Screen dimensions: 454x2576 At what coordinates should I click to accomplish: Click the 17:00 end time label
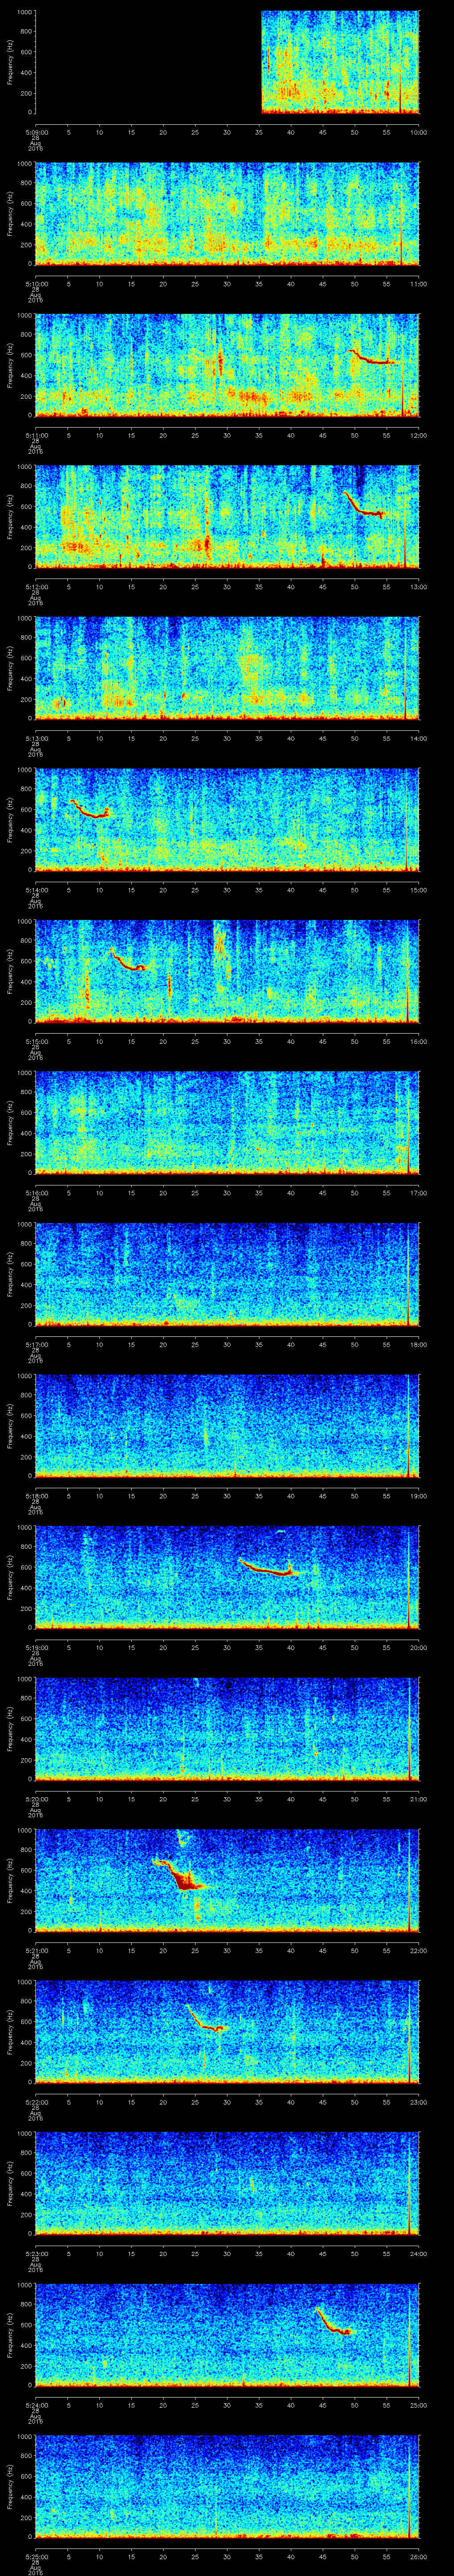(x=418, y=1193)
